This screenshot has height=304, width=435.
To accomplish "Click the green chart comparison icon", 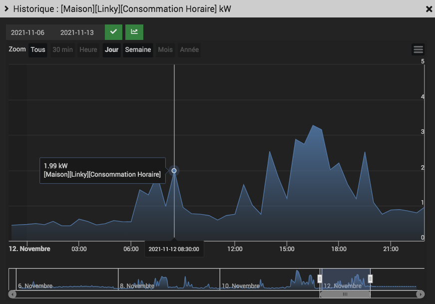I will click(x=134, y=32).
